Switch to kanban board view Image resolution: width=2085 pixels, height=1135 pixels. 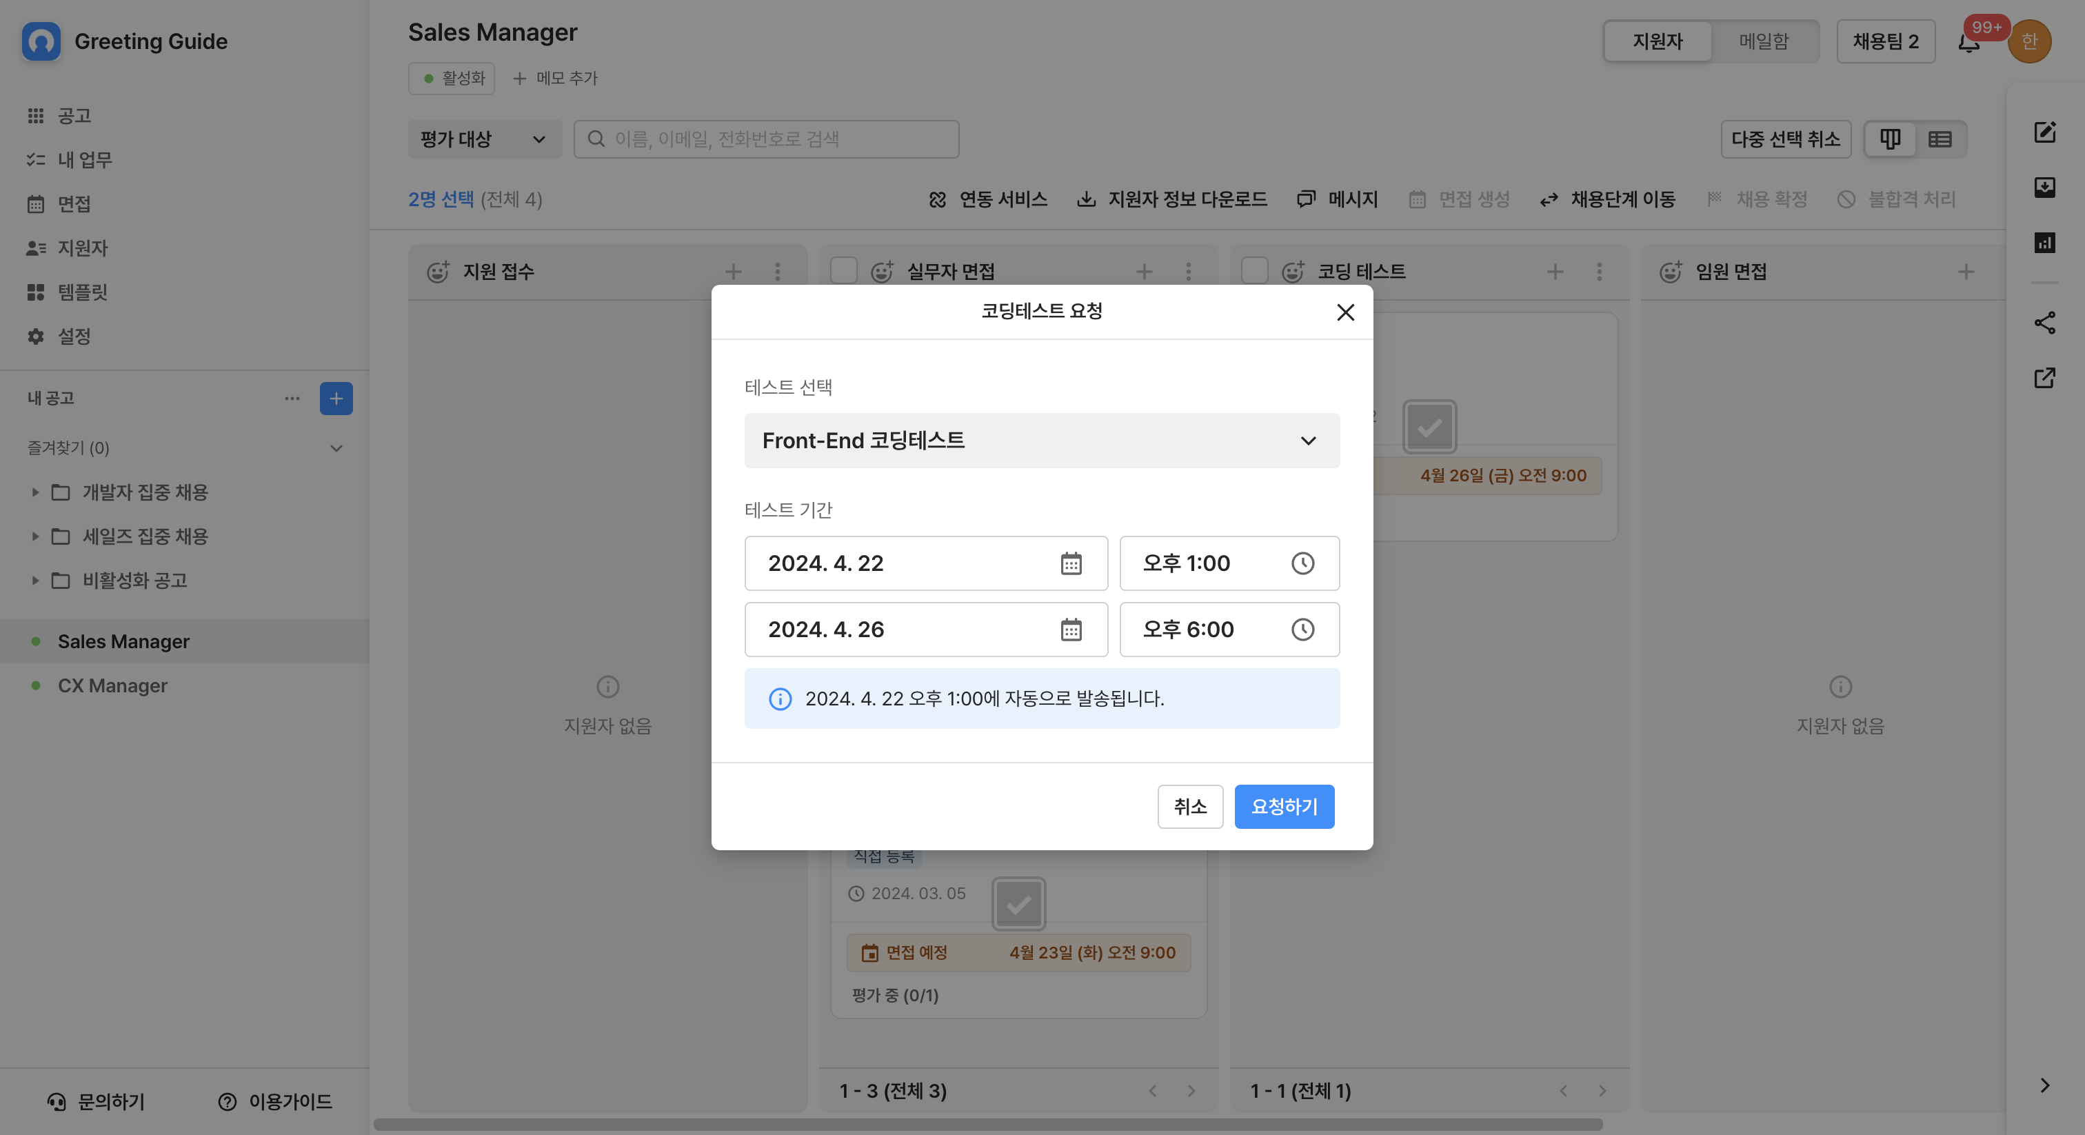coord(1890,139)
